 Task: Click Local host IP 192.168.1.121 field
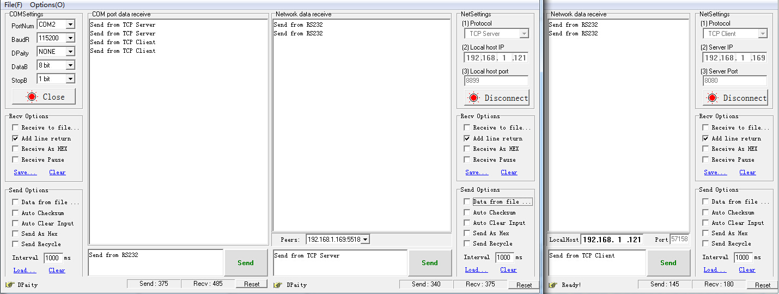[496, 58]
